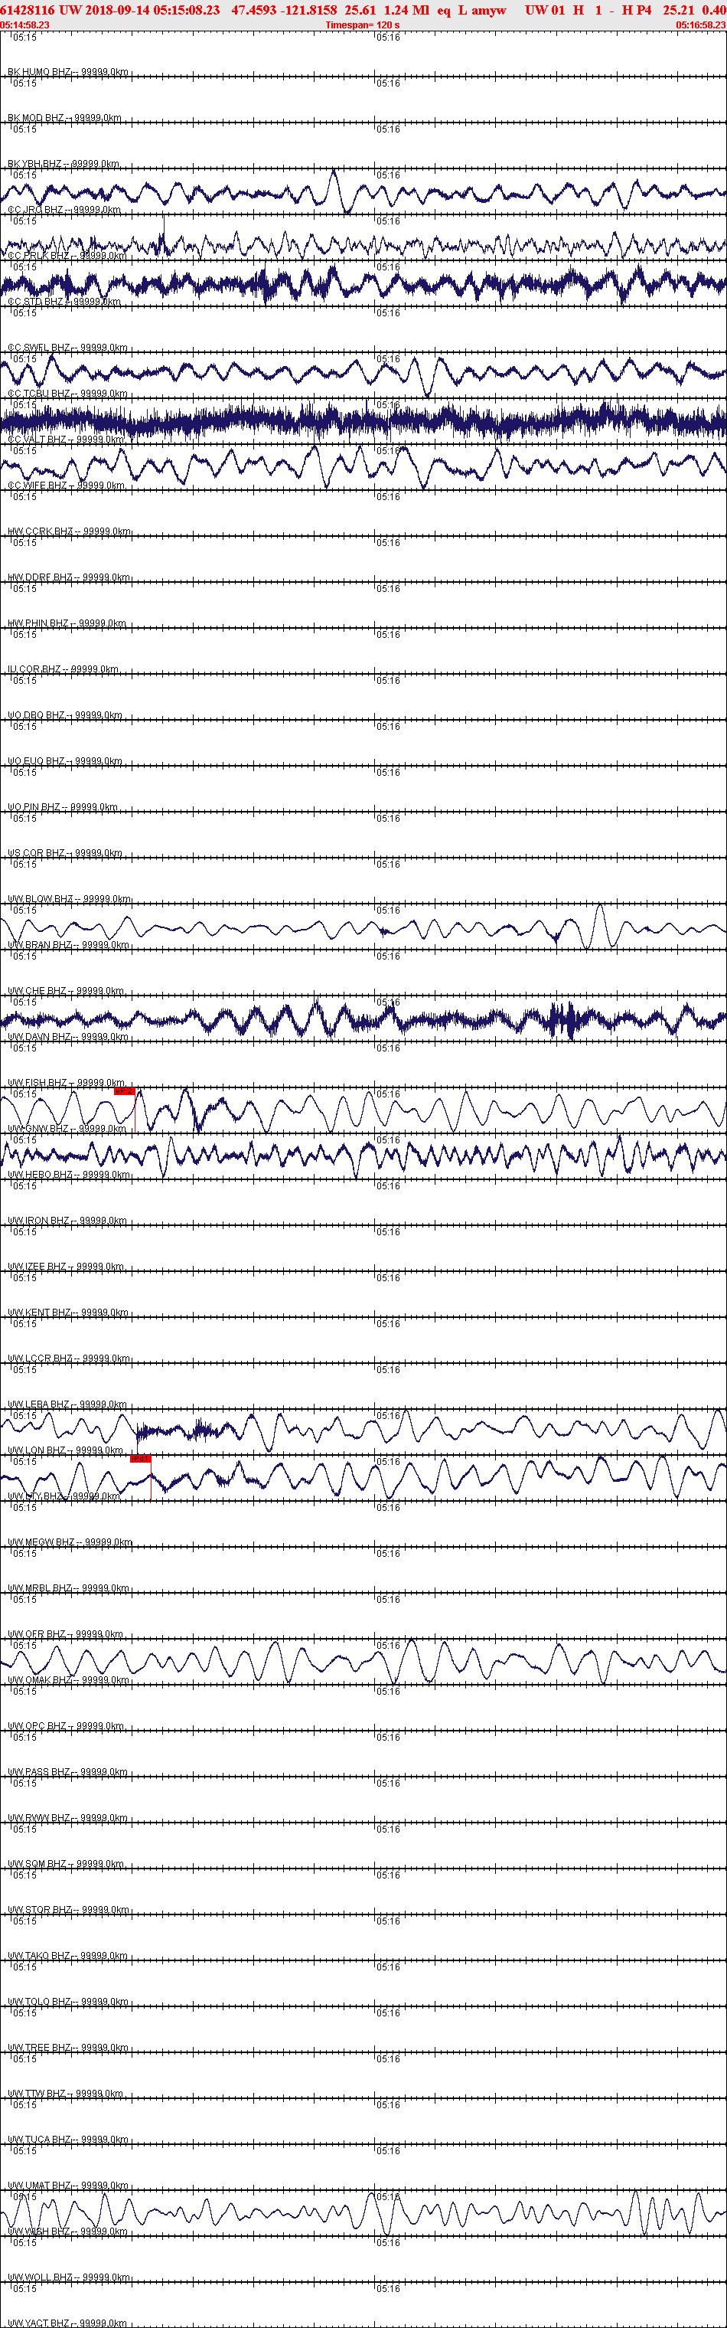Select the UW.BLOW.BHZ station label

[70, 899]
